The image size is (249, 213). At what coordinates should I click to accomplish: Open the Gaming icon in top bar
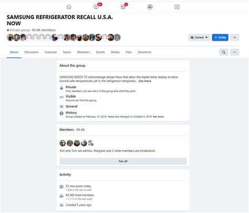click(x=177, y=7)
